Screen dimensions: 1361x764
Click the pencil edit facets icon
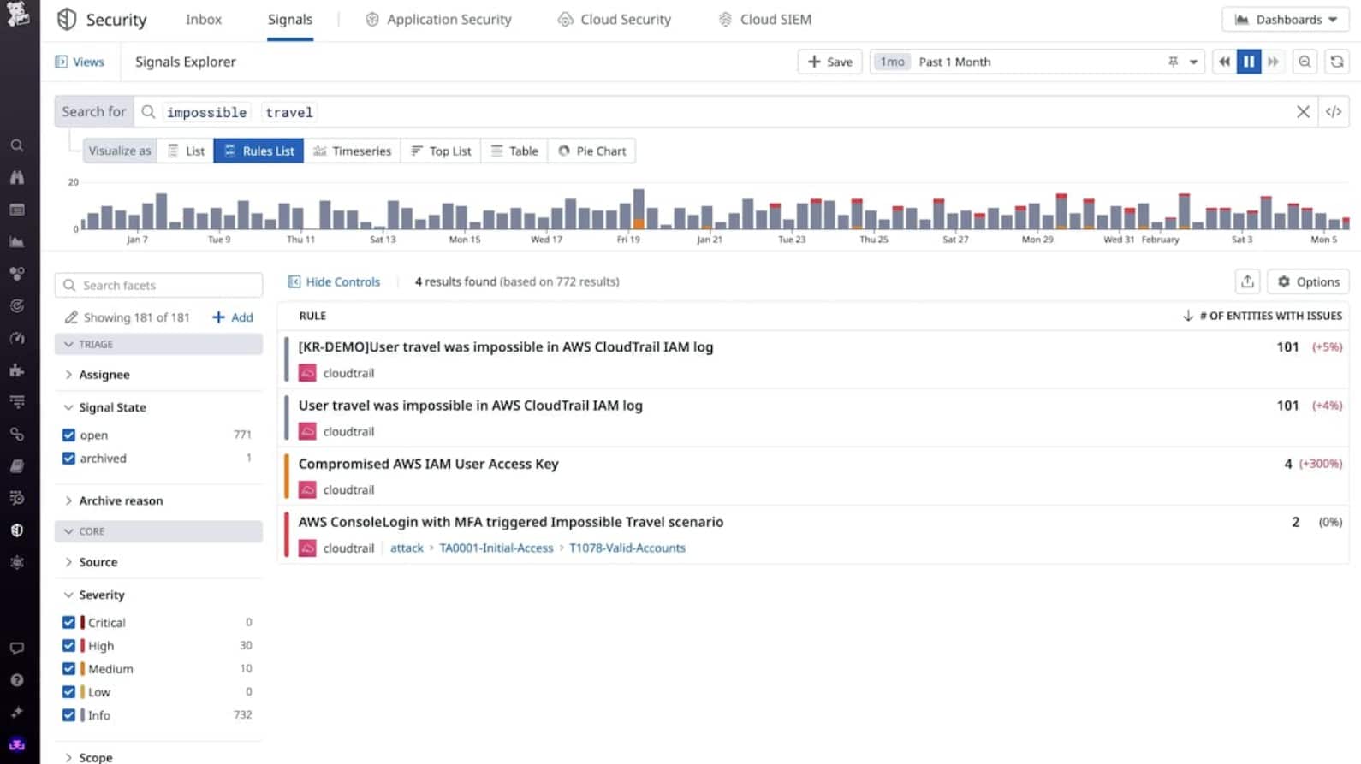71,317
